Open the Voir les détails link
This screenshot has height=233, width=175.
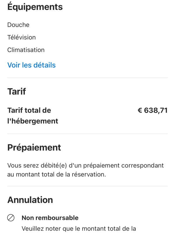(x=32, y=65)
